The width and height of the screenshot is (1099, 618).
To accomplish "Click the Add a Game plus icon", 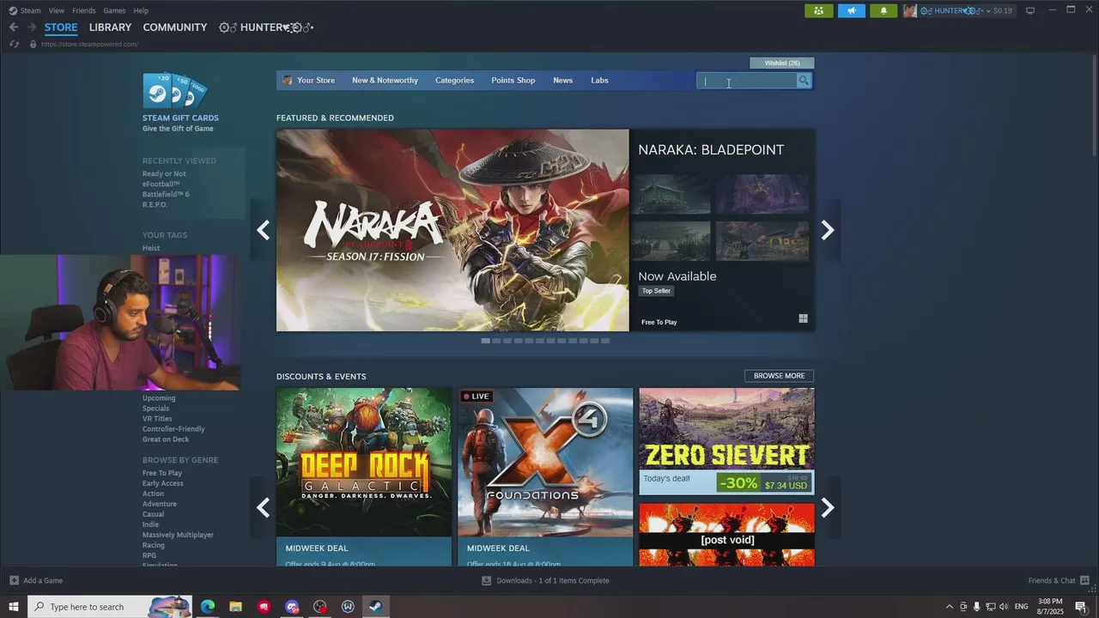I will 13,580.
